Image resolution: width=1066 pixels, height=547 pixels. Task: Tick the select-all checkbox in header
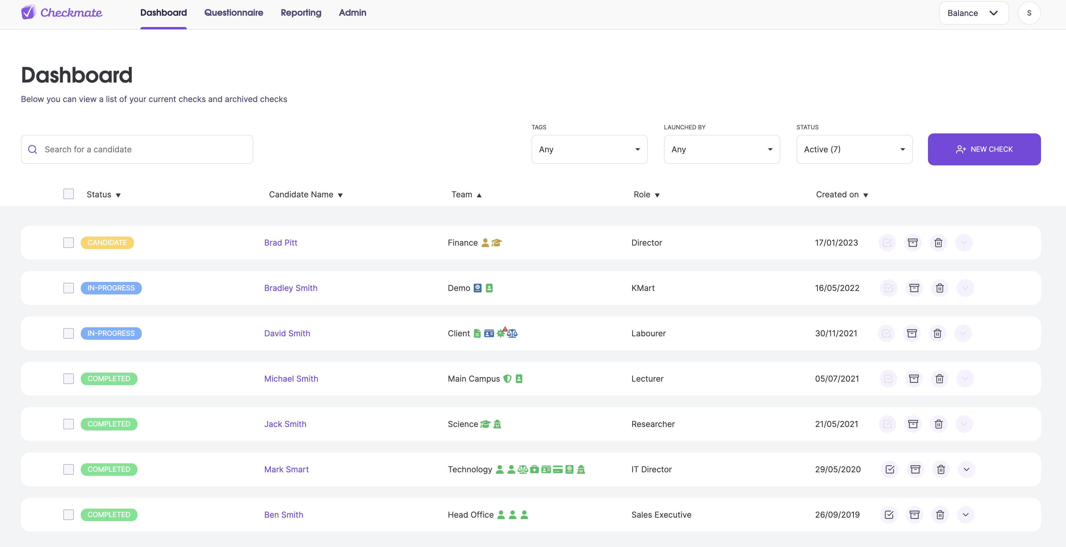coord(69,194)
